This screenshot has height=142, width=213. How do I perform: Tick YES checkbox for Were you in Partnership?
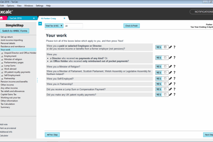coord(165,84)
